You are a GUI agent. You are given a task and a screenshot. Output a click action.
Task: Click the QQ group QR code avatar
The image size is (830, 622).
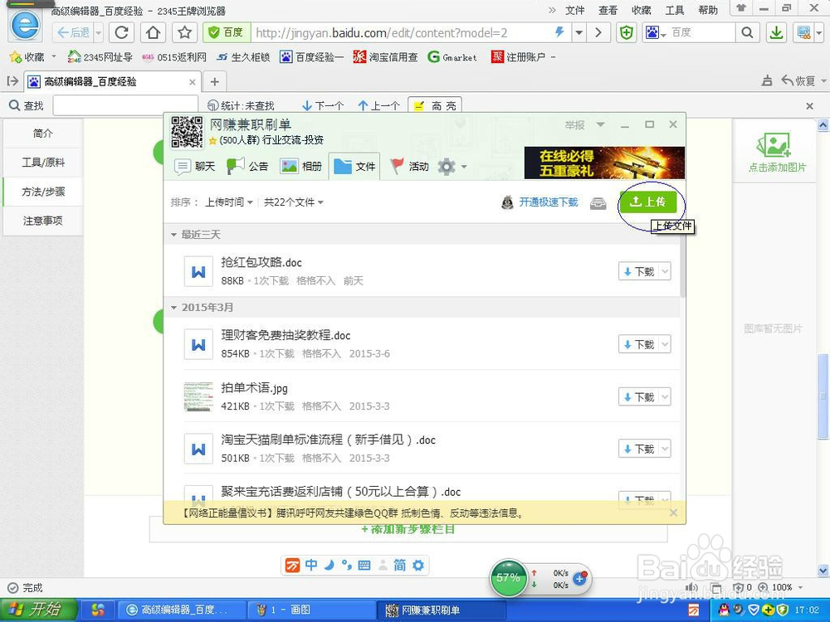click(x=187, y=132)
